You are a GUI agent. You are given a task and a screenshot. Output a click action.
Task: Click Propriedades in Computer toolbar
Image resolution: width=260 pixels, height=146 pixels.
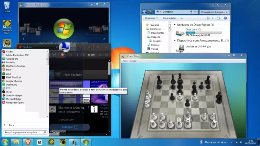click(x=170, y=18)
